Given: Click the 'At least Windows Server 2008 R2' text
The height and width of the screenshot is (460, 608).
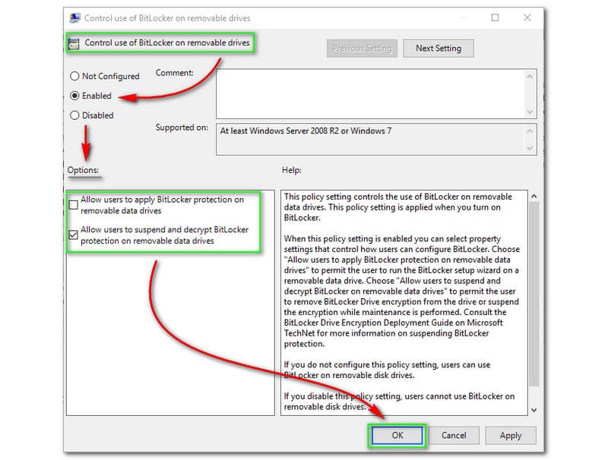Looking at the screenshot, I should 306,131.
